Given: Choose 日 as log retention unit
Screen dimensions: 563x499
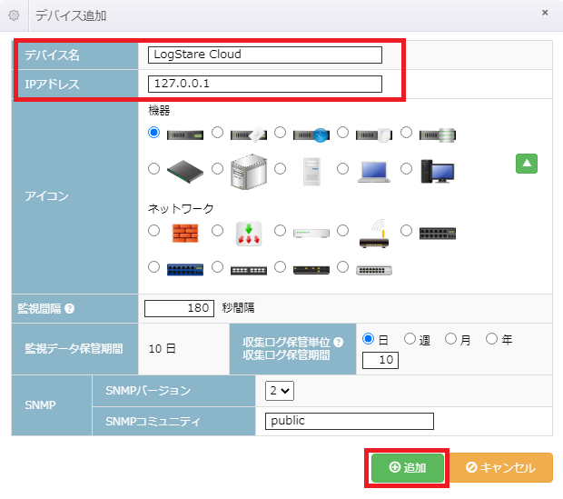Looking at the screenshot, I should (x=369, y=339).
